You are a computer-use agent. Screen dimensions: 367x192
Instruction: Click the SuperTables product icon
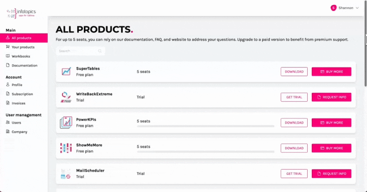click(x=66, y=72)
